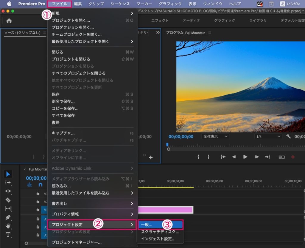Switch to the グラフィック workspace

point(225,20)
